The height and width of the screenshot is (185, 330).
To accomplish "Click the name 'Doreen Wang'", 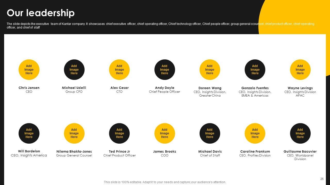I will tap(210, 88).
